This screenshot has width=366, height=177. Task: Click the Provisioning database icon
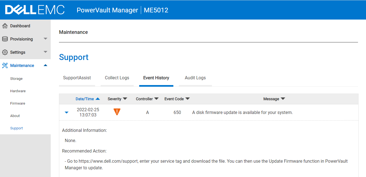pyautogui.click(x=5, y=39)
